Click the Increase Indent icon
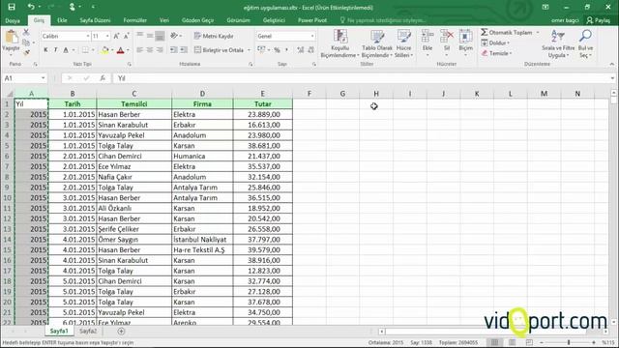This screenshot has height=348, width=619. [184, 50]
